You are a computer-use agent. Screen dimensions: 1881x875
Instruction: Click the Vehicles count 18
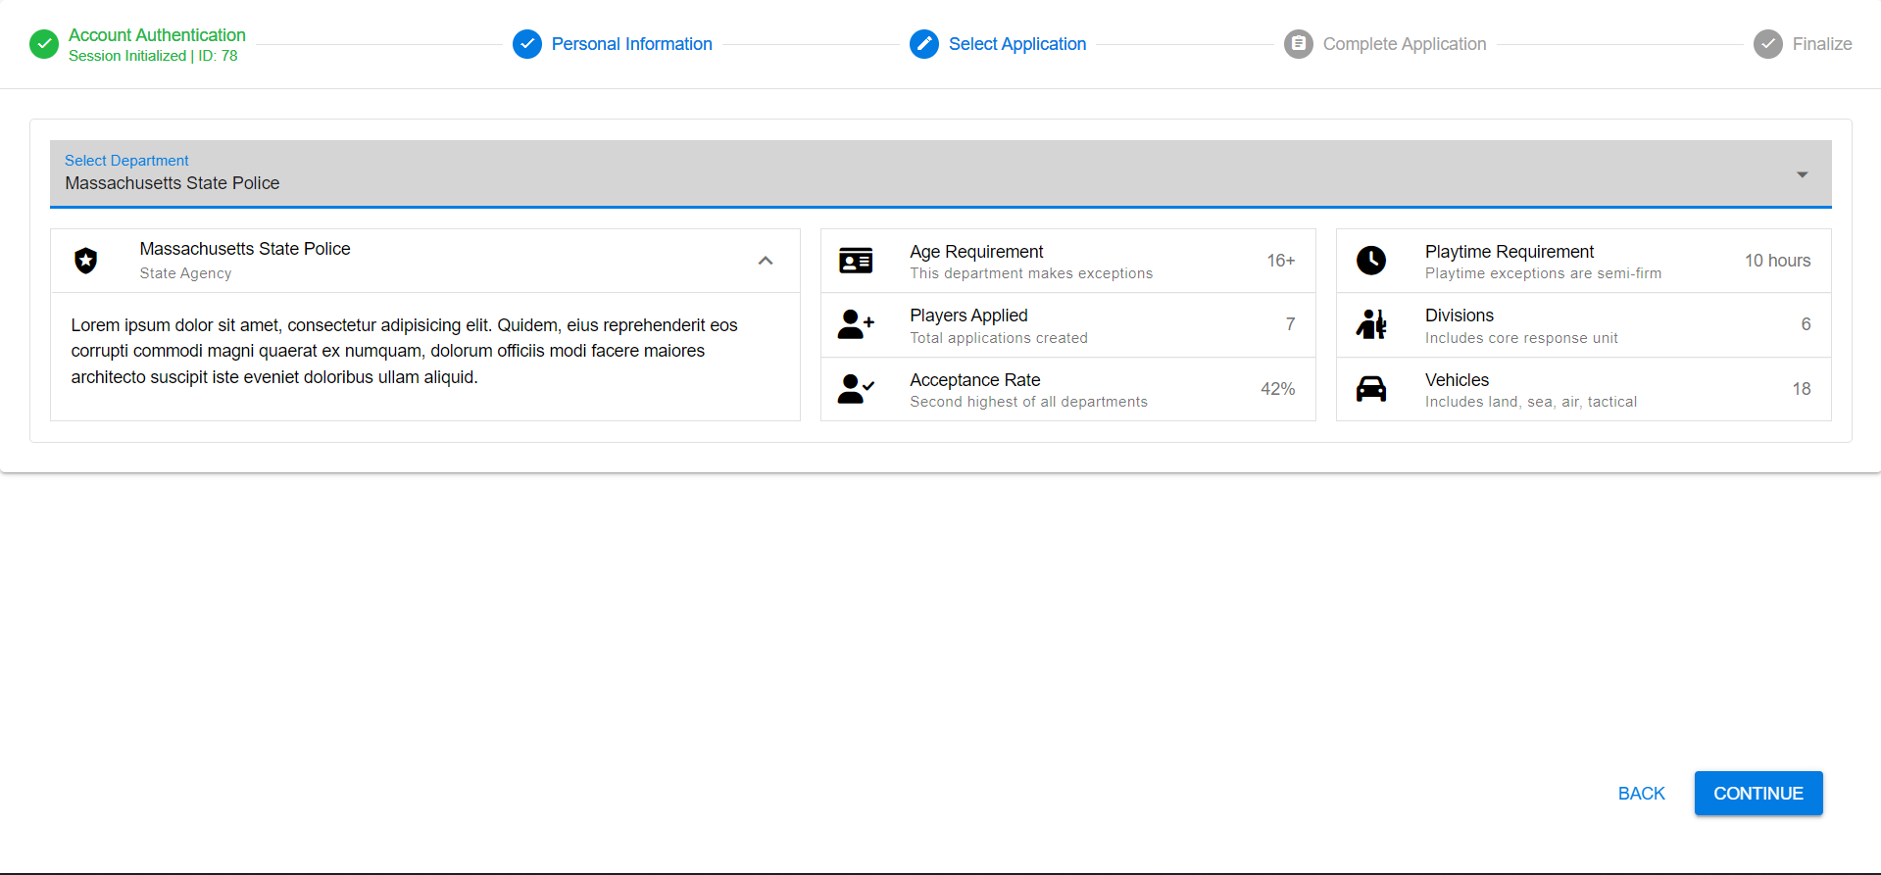tap(1802, 389)
